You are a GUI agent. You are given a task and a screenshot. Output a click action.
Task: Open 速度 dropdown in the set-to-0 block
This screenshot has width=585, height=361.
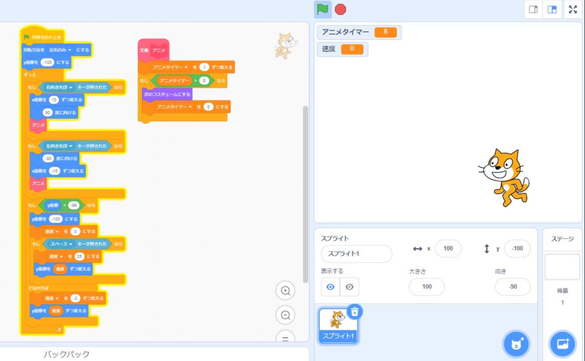(x=53, y=231)
